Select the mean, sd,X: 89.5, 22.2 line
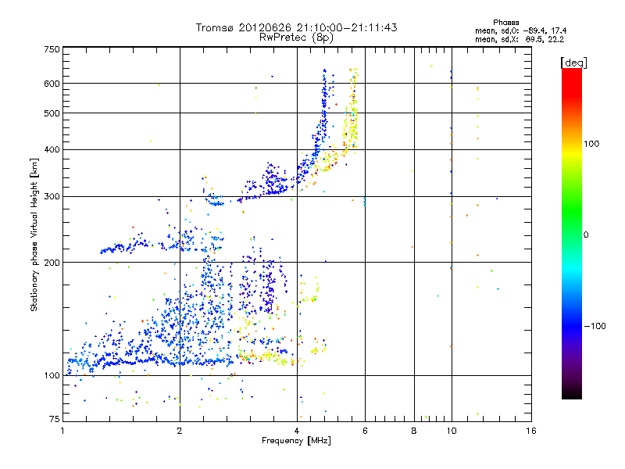 pos(520,39)
